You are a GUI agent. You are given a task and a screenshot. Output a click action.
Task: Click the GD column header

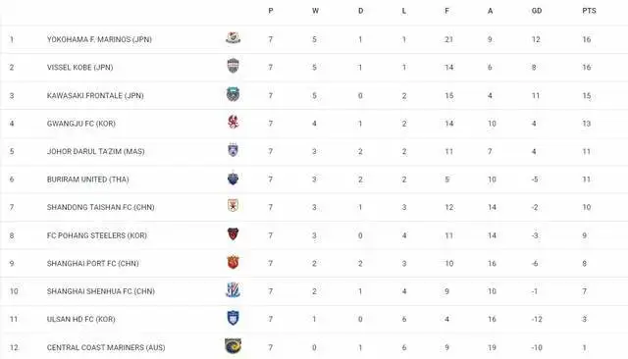tap(537, 11)
